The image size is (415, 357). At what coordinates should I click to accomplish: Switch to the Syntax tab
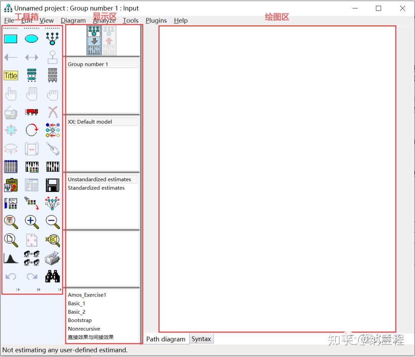pyautogui.click(x=201, y=339)
